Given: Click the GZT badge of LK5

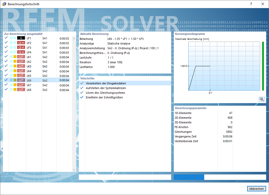Looking at the screenshot, I should coord(21,76).
